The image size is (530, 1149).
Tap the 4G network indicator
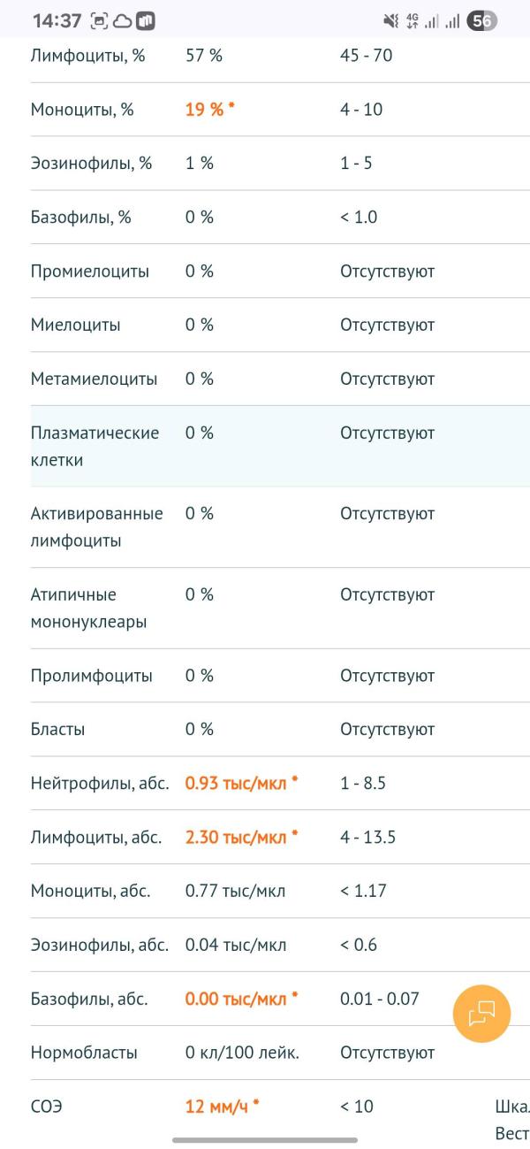412,20
